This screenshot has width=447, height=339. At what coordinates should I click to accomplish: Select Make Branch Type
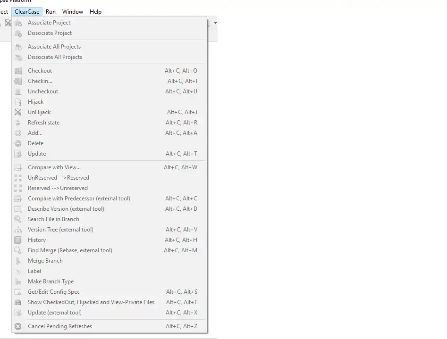(x=109, y=281)
